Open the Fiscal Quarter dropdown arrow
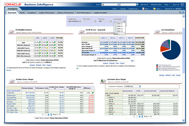This screenshot has width=189, height=126. pos(124,21)
